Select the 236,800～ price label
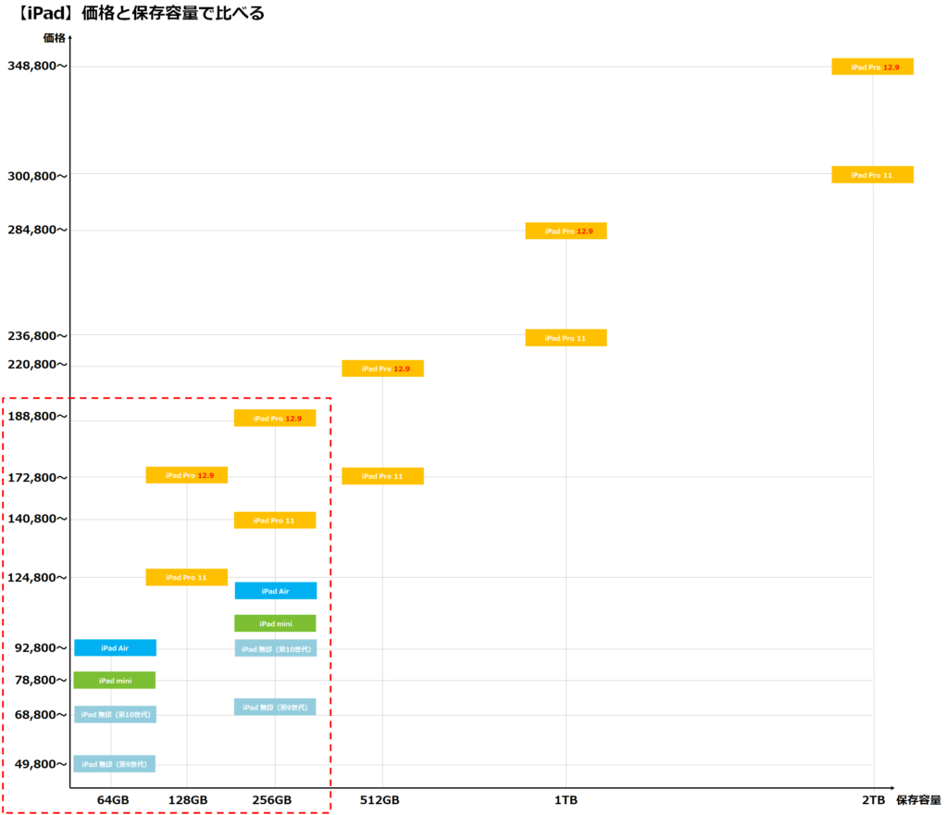 [37, 335]
